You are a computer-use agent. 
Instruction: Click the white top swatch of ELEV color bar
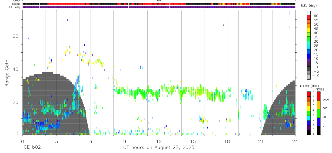pos(309,13)
